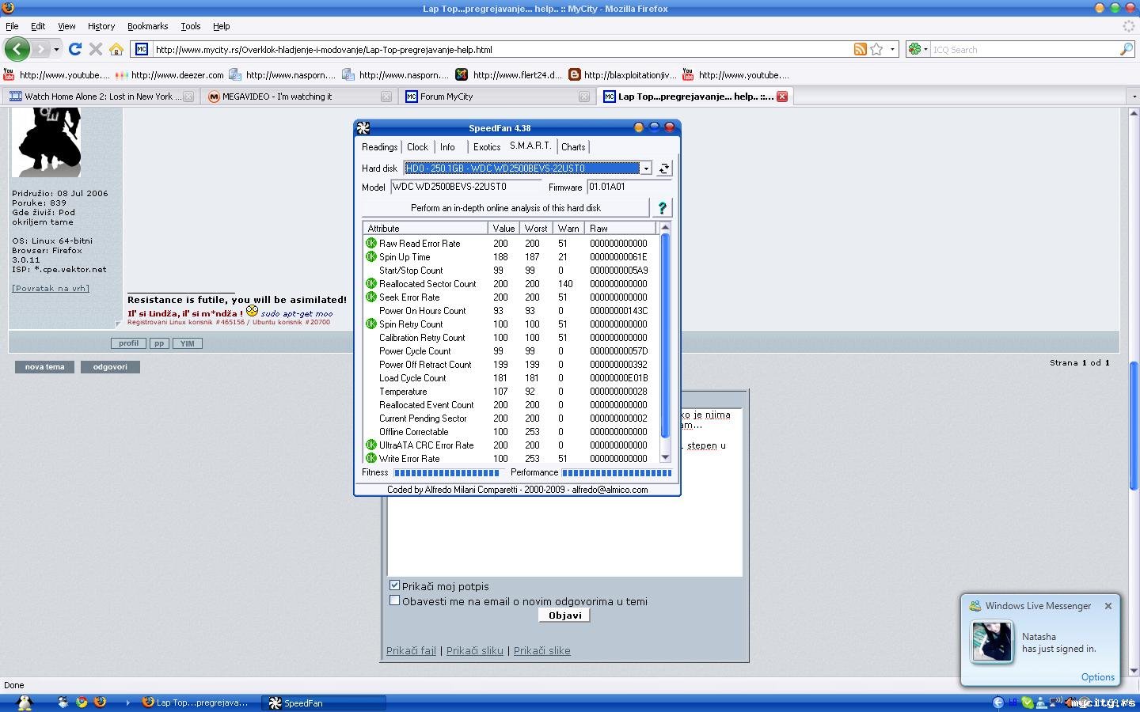Switch to the Watch Home Alone 2 tab

point(101,97)
